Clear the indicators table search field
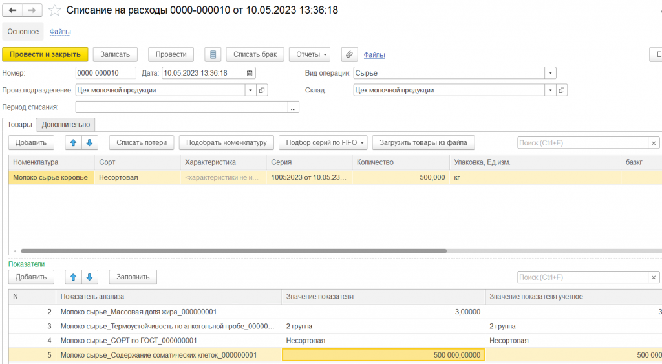The width and height of the screenshot is (662, 364). tap(654, 277)
